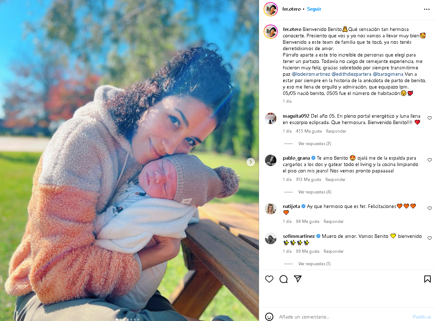Expand 4 replies under pablo_grana's comment
Image resolution: width=435 pixels, height=321 pixels.
click(315, 192)
